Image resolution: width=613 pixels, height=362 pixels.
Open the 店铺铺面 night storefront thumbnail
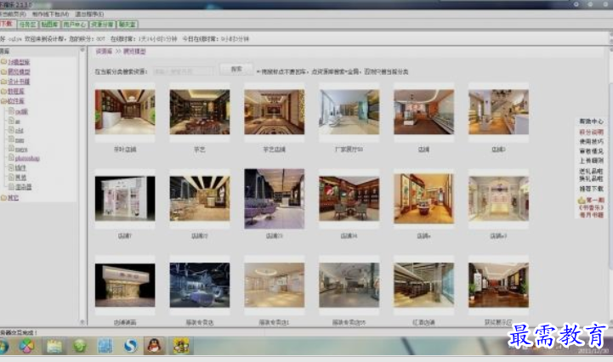point(125,285)
